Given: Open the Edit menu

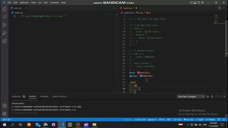Looking at the screenshot, I should pyautogui.click(x=15, y=2).
